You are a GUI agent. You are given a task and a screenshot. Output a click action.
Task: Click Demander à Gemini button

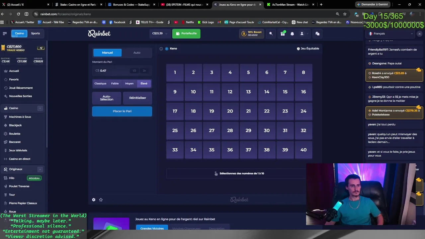pyautogui.click(x=372, y=4)
